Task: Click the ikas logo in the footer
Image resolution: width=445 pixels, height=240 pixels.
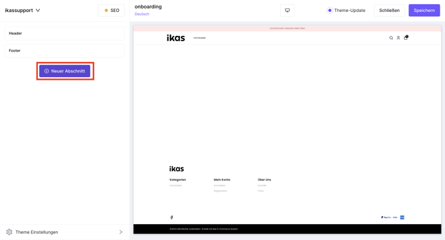Action: tap(177, 169)
